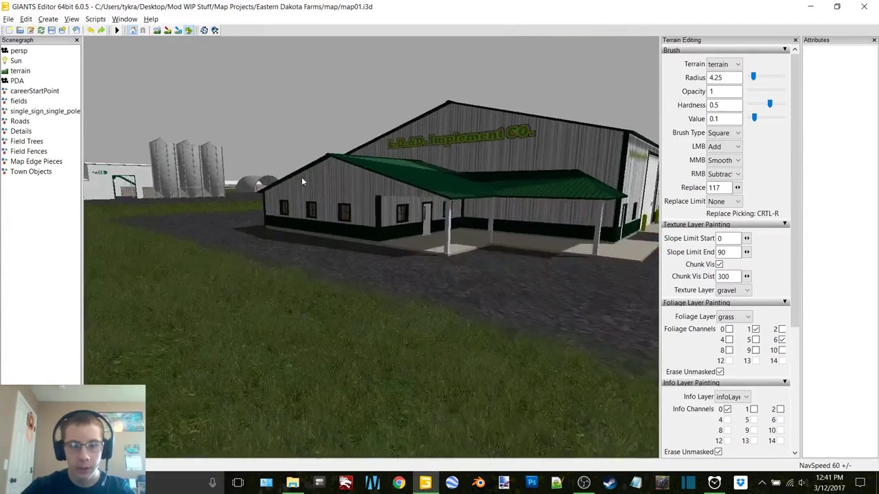
Task: Open the Info Layer dropdown
Action: click(732, 397)
